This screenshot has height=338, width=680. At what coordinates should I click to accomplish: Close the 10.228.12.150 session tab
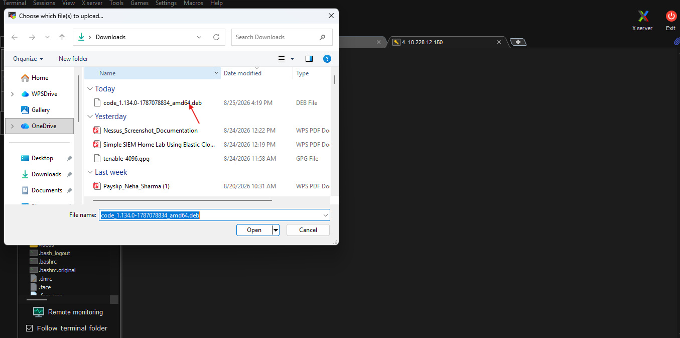(499, 42)
